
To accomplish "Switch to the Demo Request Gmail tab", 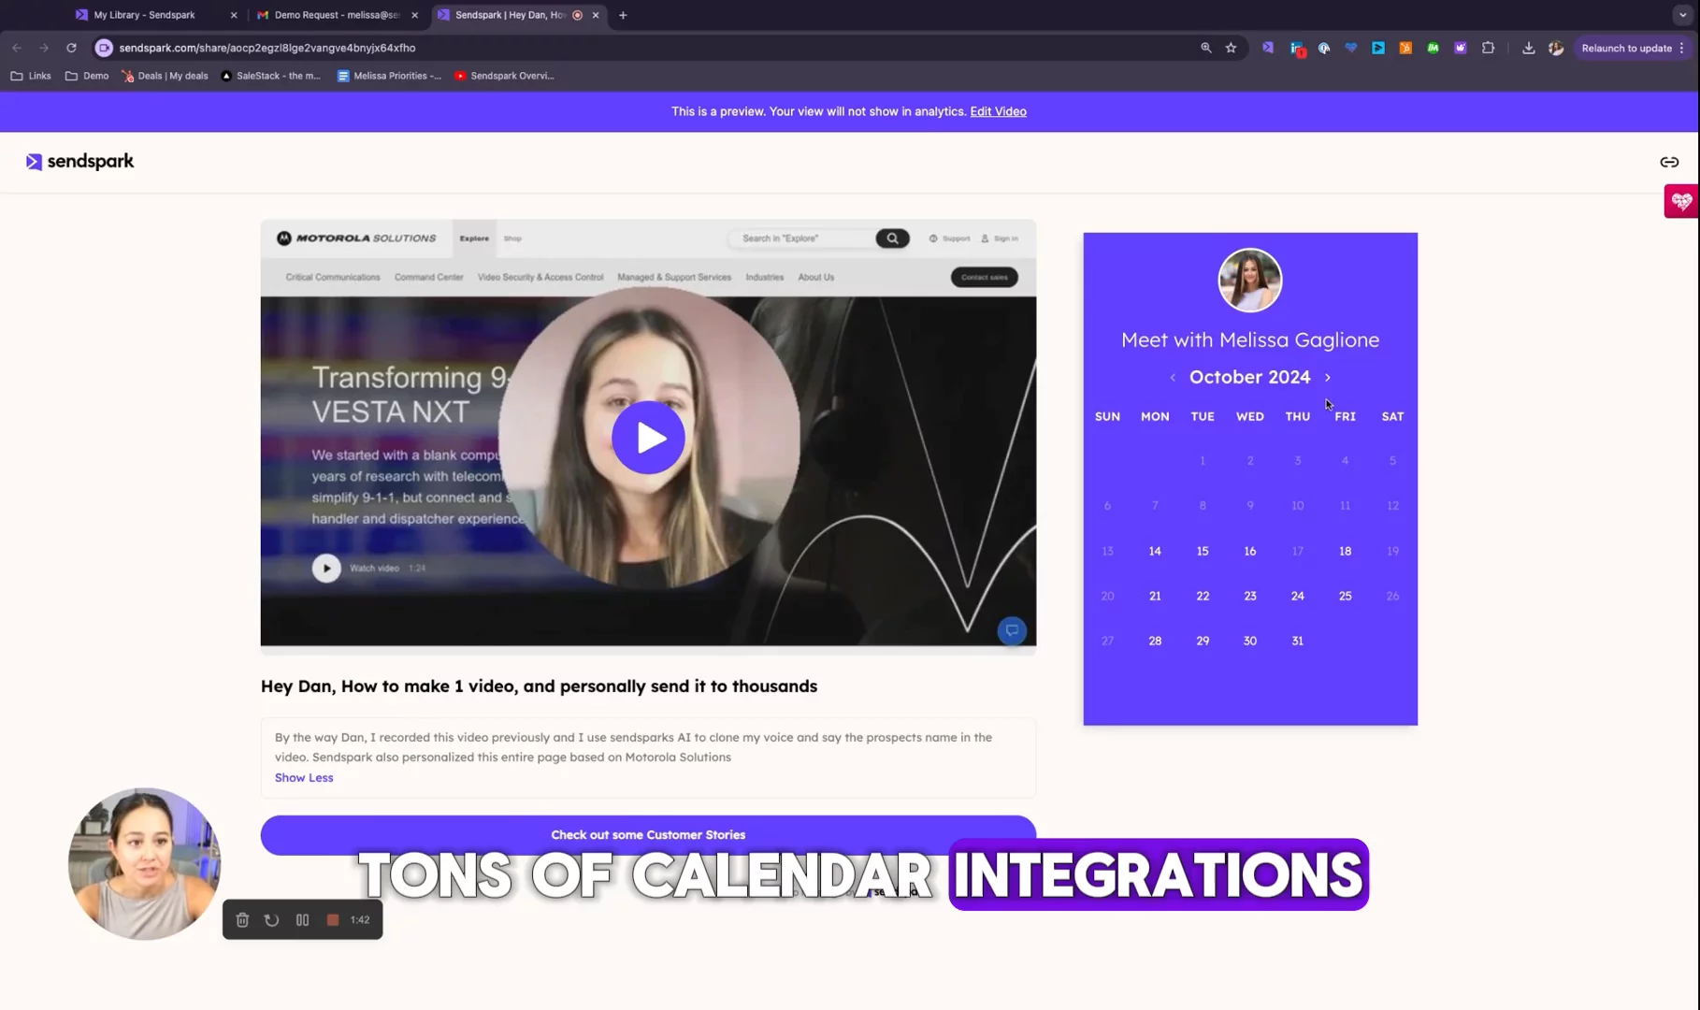I will (337, 15).
